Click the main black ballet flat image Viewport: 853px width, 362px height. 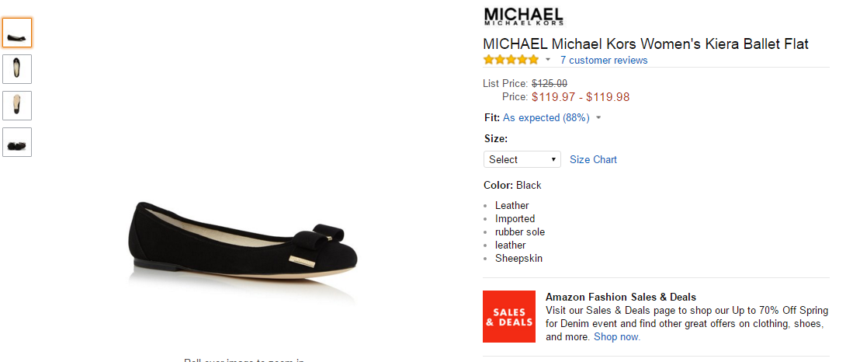pyautogui.click(x=244, y=239)
